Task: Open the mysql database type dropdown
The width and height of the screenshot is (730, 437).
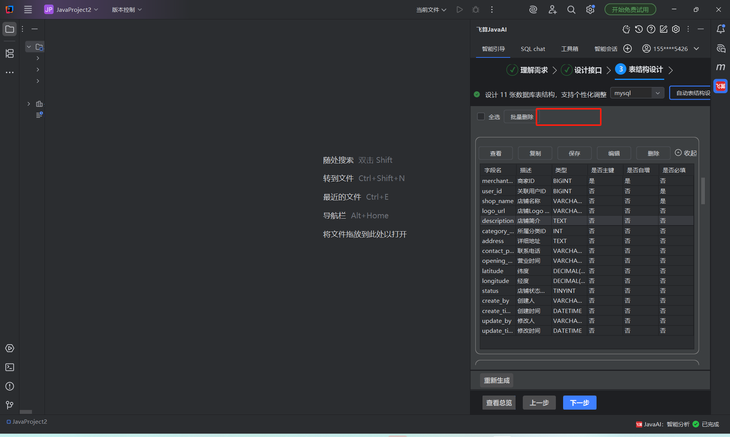Action: click(637, 93)
